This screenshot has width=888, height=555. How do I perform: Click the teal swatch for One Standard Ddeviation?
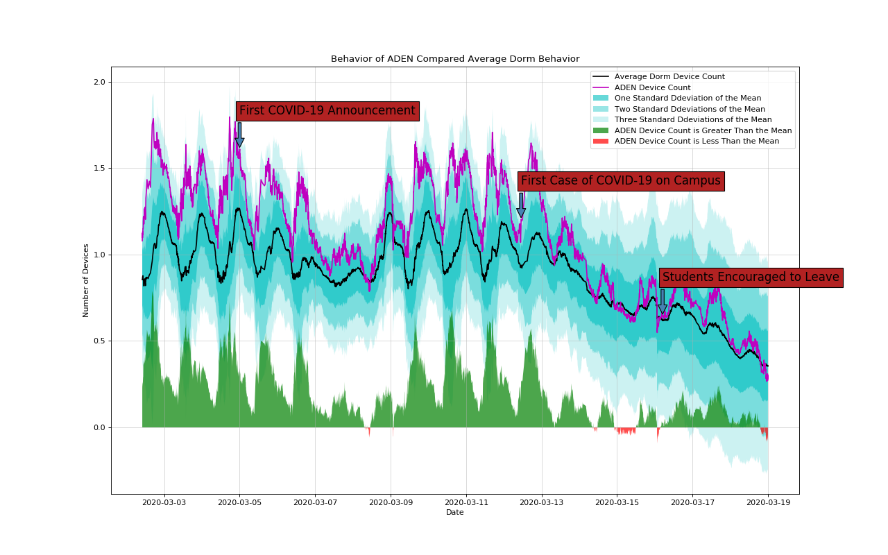pos(601,99)
